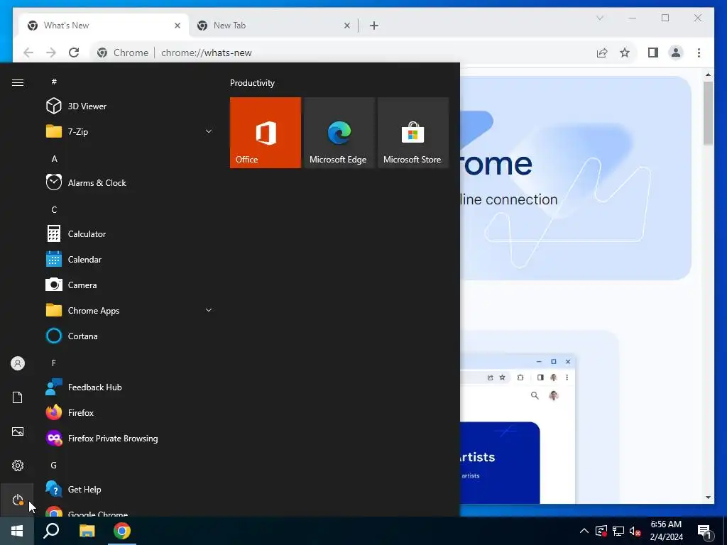Click Chrome's back arrow
The image size is (727, 545).
pos(28,53)
